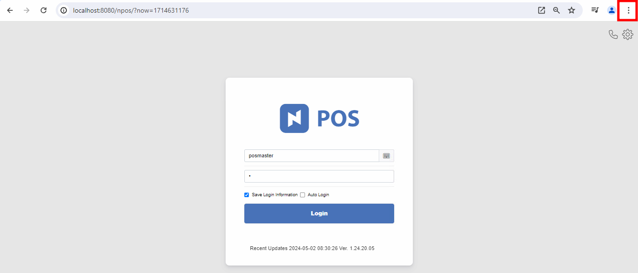
Task: Toggle the Save Login Information checkbox off
Action: tap(247, 195)
